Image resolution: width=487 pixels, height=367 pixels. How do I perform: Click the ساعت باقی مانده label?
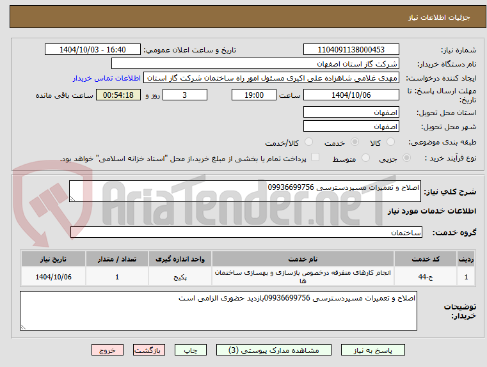pyautogui.click(x=64, y=95)
